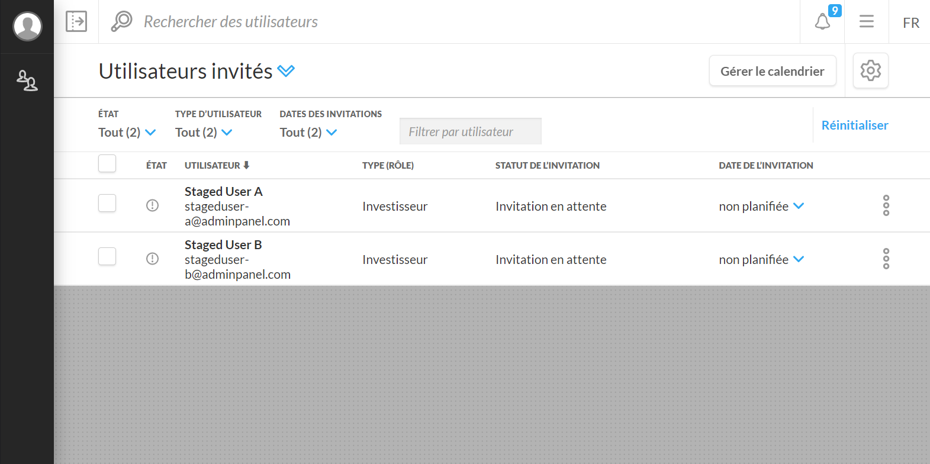
Task: Click the status alert icon for Staged User A
Action: [152, 205]
